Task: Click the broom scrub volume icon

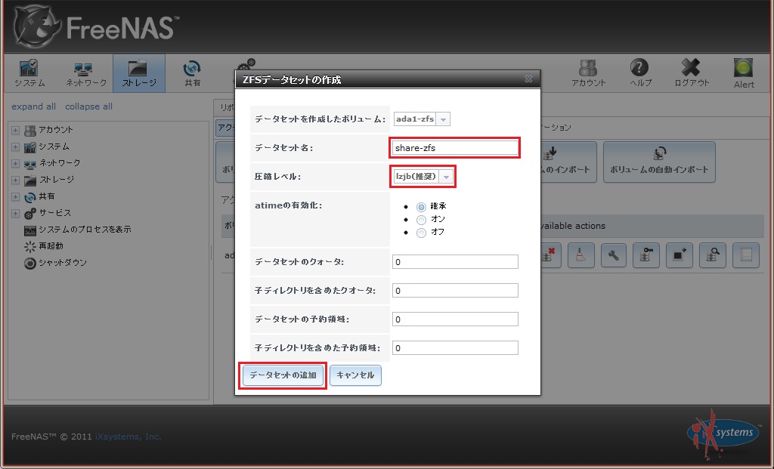Action: [580, 255]
